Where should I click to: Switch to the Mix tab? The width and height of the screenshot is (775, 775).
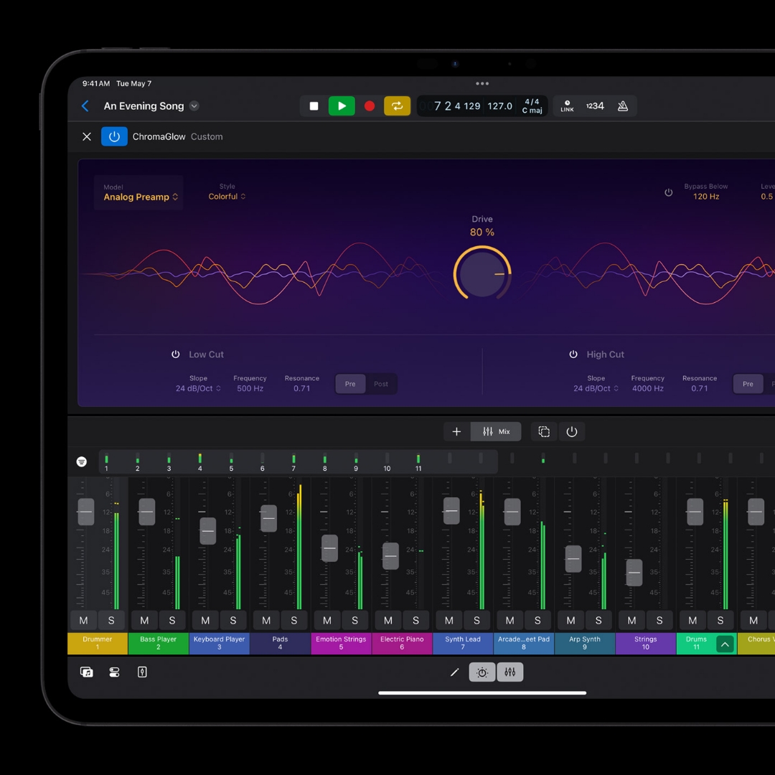tap(496, 431)
